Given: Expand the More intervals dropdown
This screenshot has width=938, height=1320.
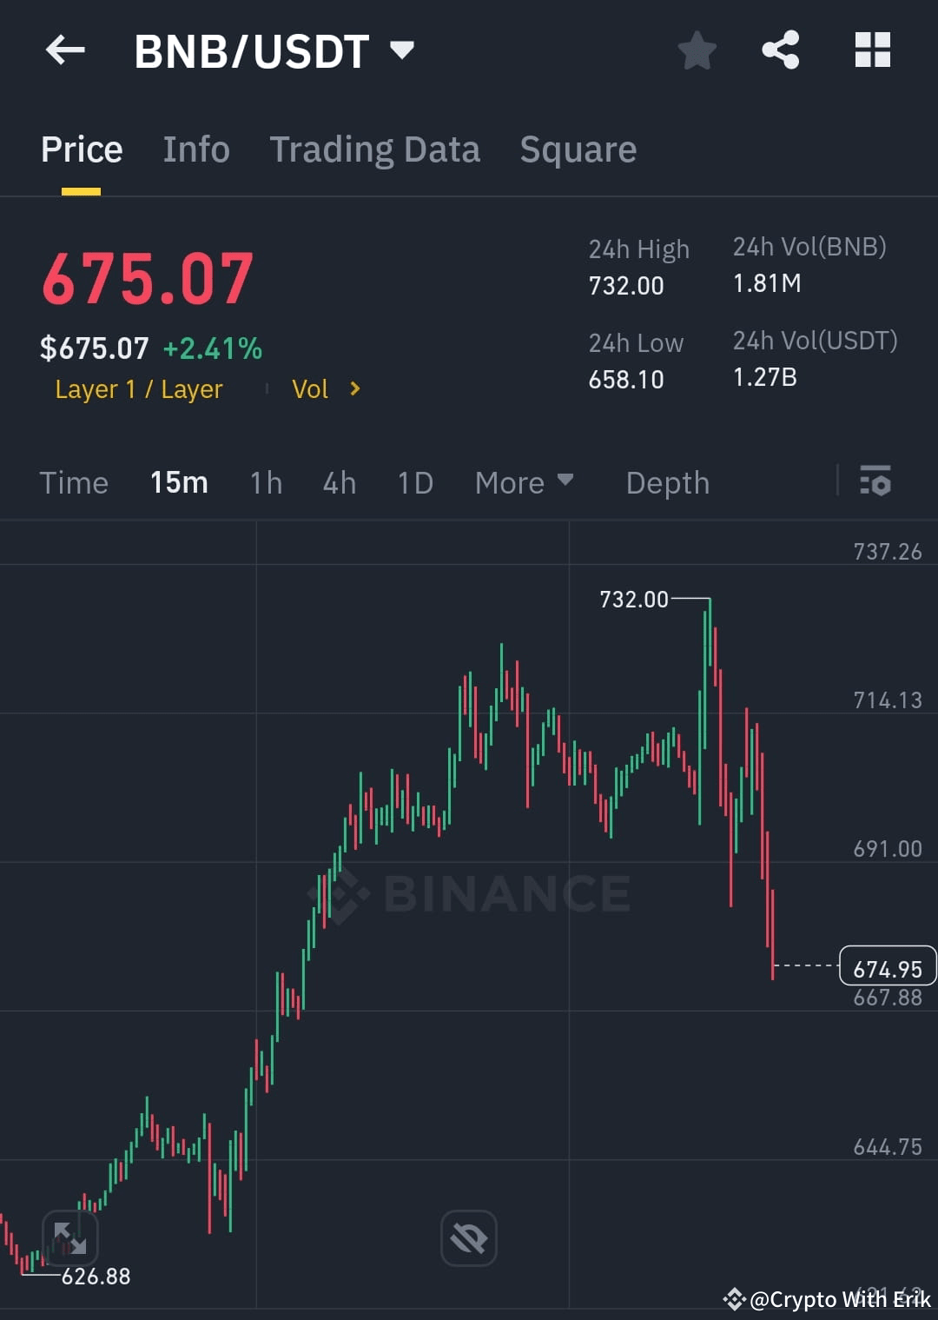Looking at the screenshot, I should pos(524,482).
